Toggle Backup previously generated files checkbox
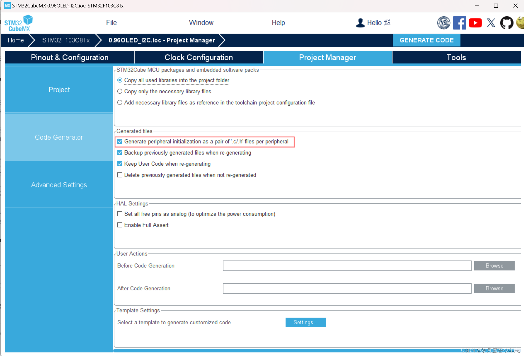524x356 pixels. [120, 153]
